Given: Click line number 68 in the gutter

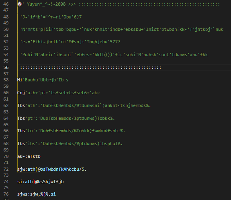Looking at the screenshot, I should pos(6,143).
